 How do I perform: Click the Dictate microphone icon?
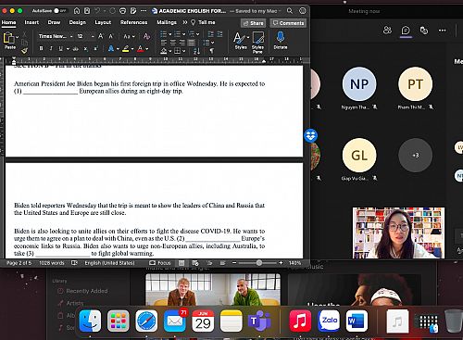click(281, 37)
